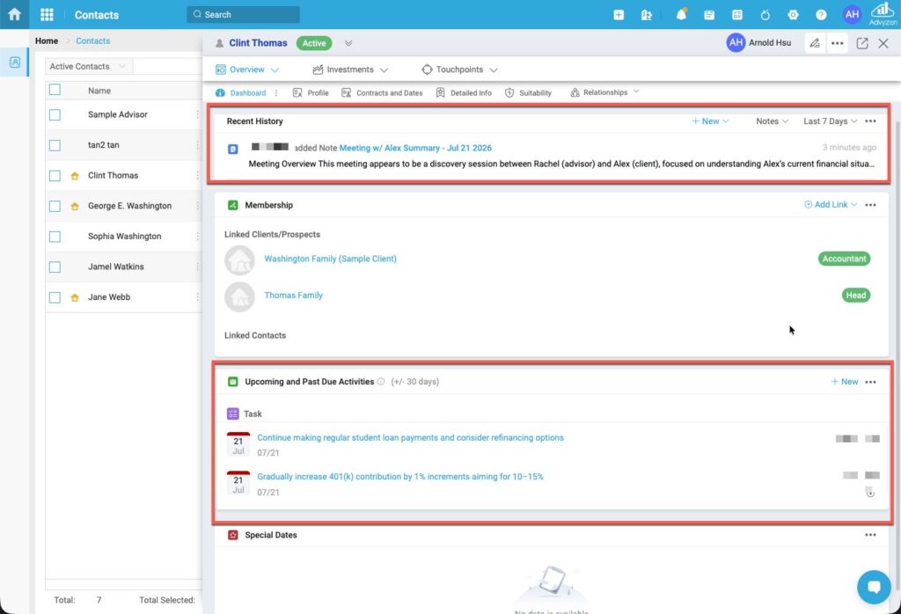The width and height of the screenshot is (901, 614).
Task: Open the notifications bell icon
Action: (x=681, y=15)
